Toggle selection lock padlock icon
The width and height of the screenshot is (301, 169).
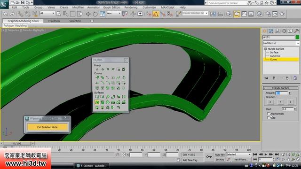[x=118, y=154]
